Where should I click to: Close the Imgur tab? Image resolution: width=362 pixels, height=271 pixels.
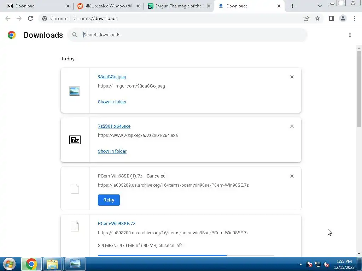(209, 6)
